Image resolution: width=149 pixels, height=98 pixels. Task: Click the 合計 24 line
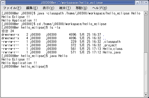point(8,31)
